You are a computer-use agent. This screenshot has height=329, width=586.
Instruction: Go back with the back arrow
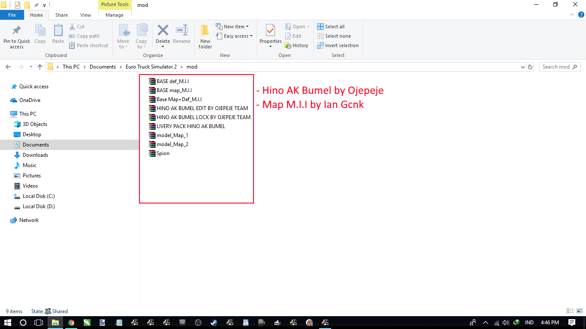(x=8, y=67)
